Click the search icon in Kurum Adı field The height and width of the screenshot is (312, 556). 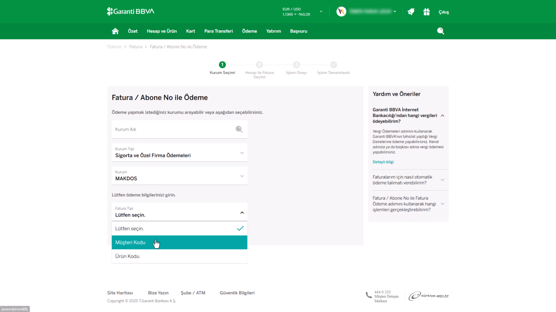[x=239, y=129]
